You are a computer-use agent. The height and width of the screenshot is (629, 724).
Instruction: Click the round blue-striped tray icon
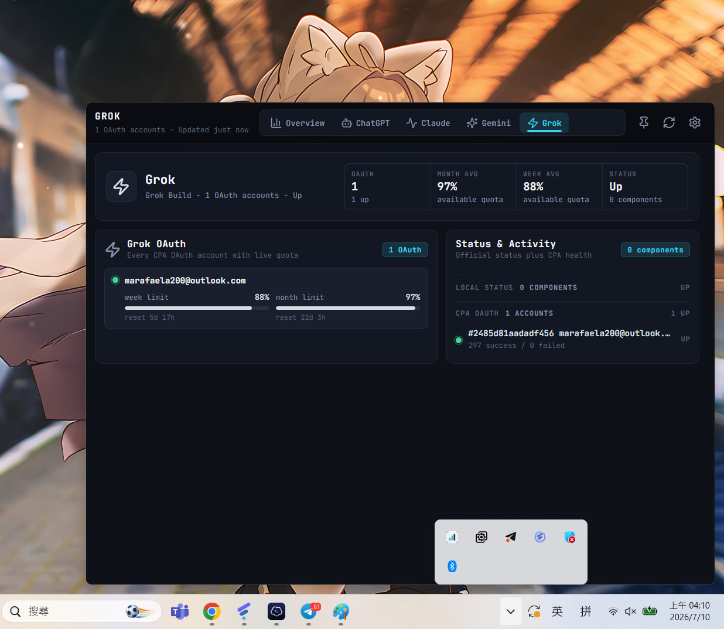point(540,537)
